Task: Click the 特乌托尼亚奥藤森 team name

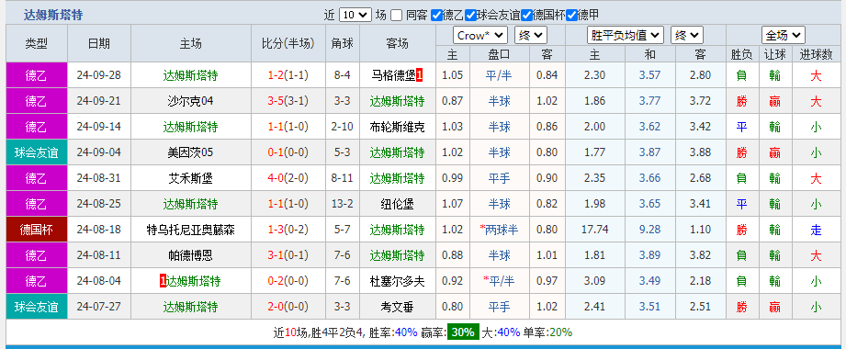Action: pyautogui.click(x=190, y=230)
